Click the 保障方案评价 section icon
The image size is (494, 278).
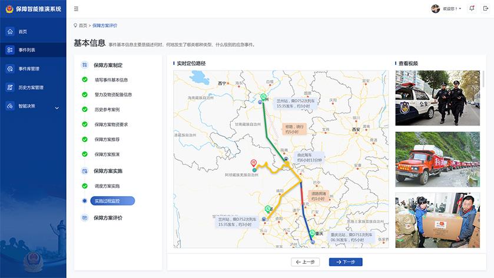tap(84, 218)
